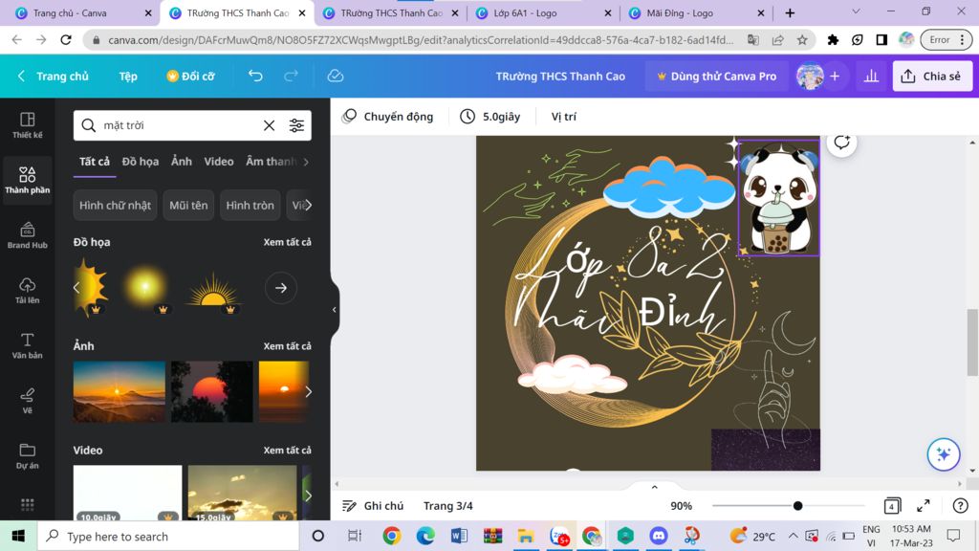This screenshot has height=551, width=979.
Task: Open the comment bubble on canvas
Action: [841, 143]
